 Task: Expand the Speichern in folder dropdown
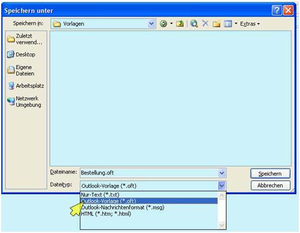coord(151,24)
